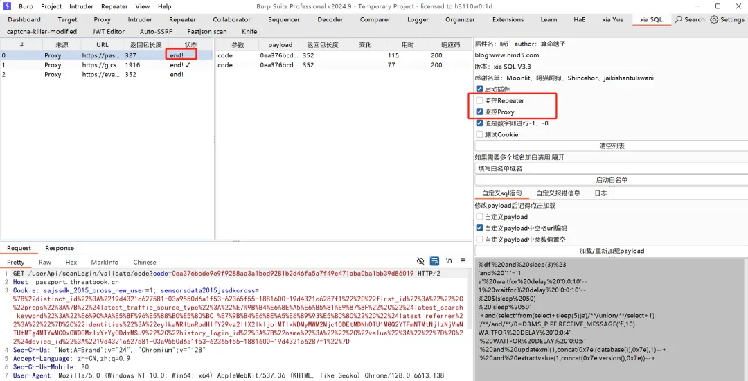Open the Intruder menu in menu bar
Image resolution: width=748 pixels, height=381 pixels.
pyautogui.click(x=81, y=6)
